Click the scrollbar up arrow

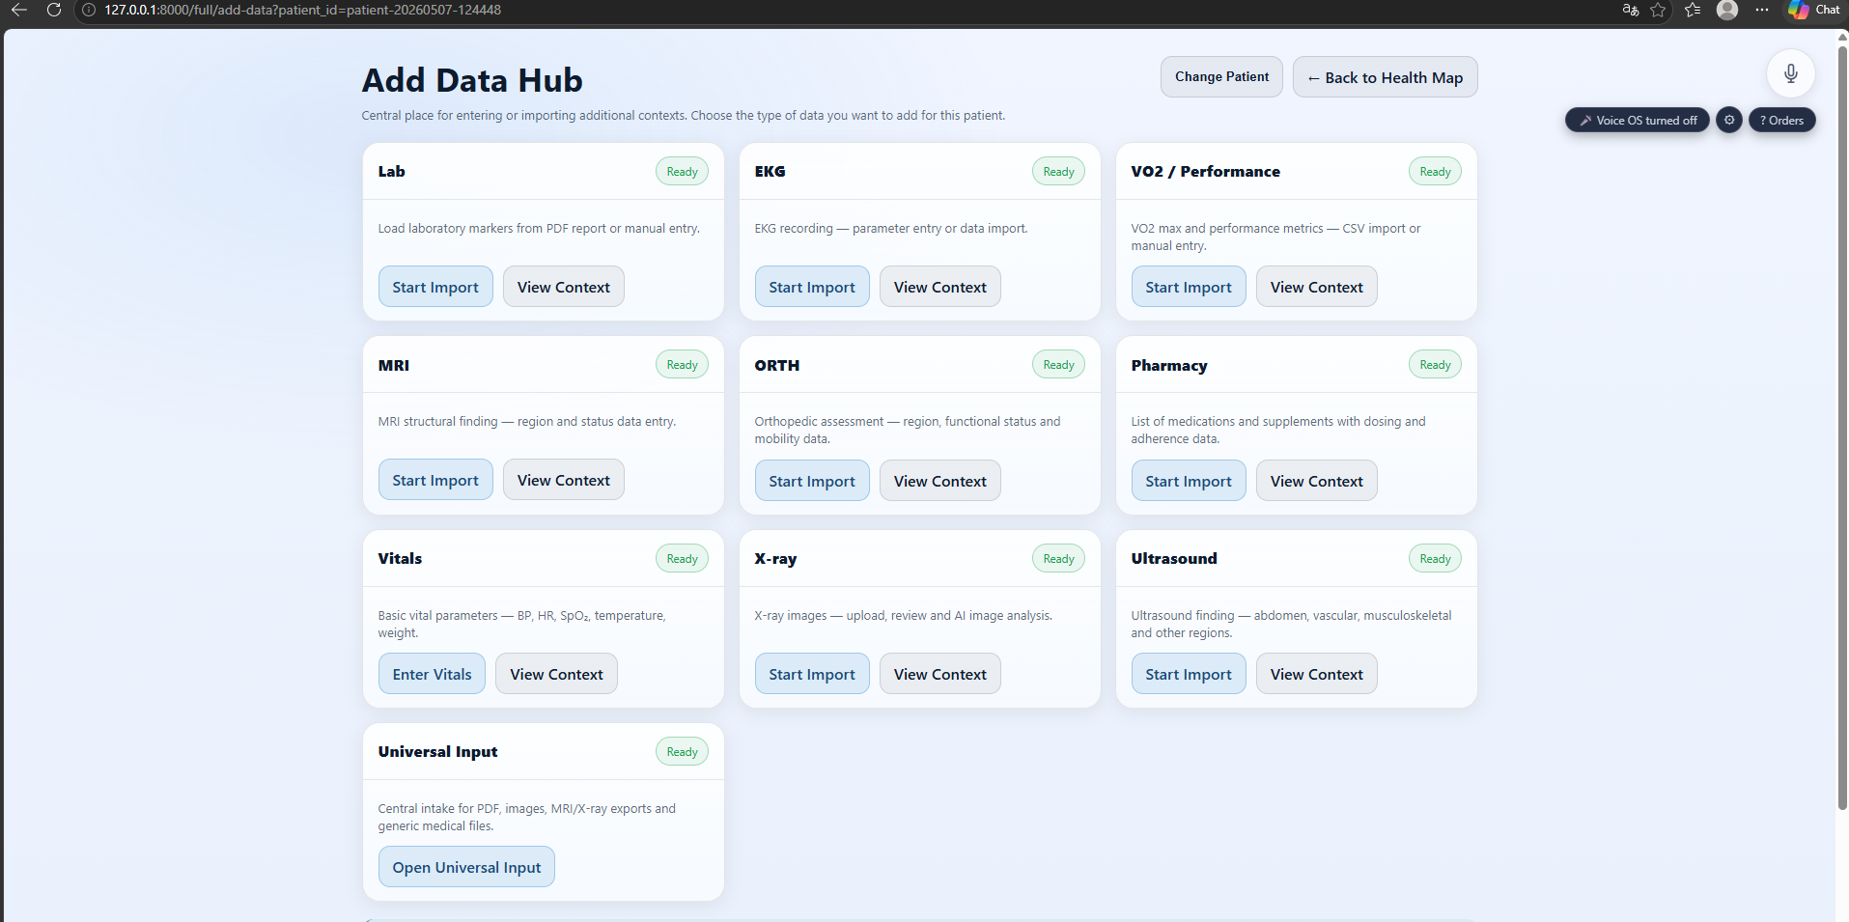click(x=1842, y=37)
